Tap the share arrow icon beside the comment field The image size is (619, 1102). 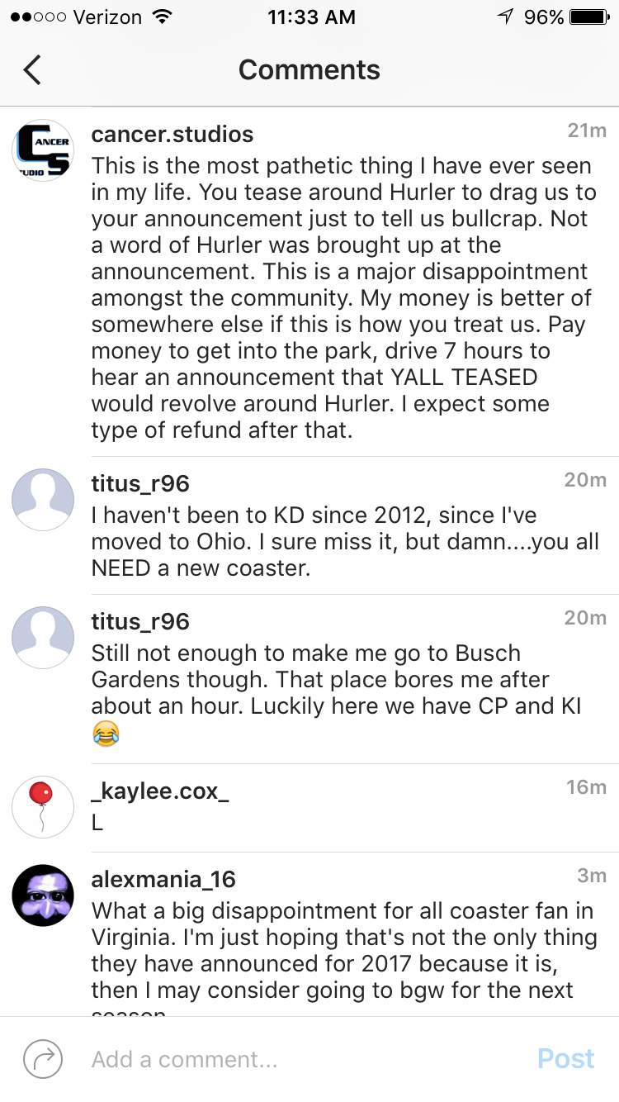[x=43, y=1059]
